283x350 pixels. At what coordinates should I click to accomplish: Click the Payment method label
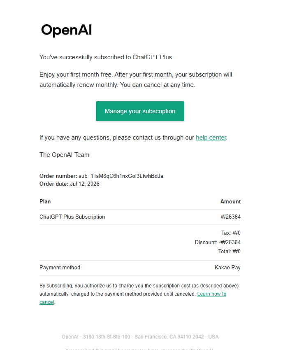click(60, 267)
